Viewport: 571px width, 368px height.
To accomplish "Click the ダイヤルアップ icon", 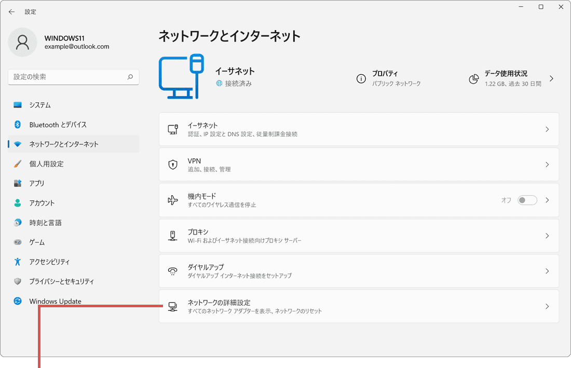I will pos(173,270).
